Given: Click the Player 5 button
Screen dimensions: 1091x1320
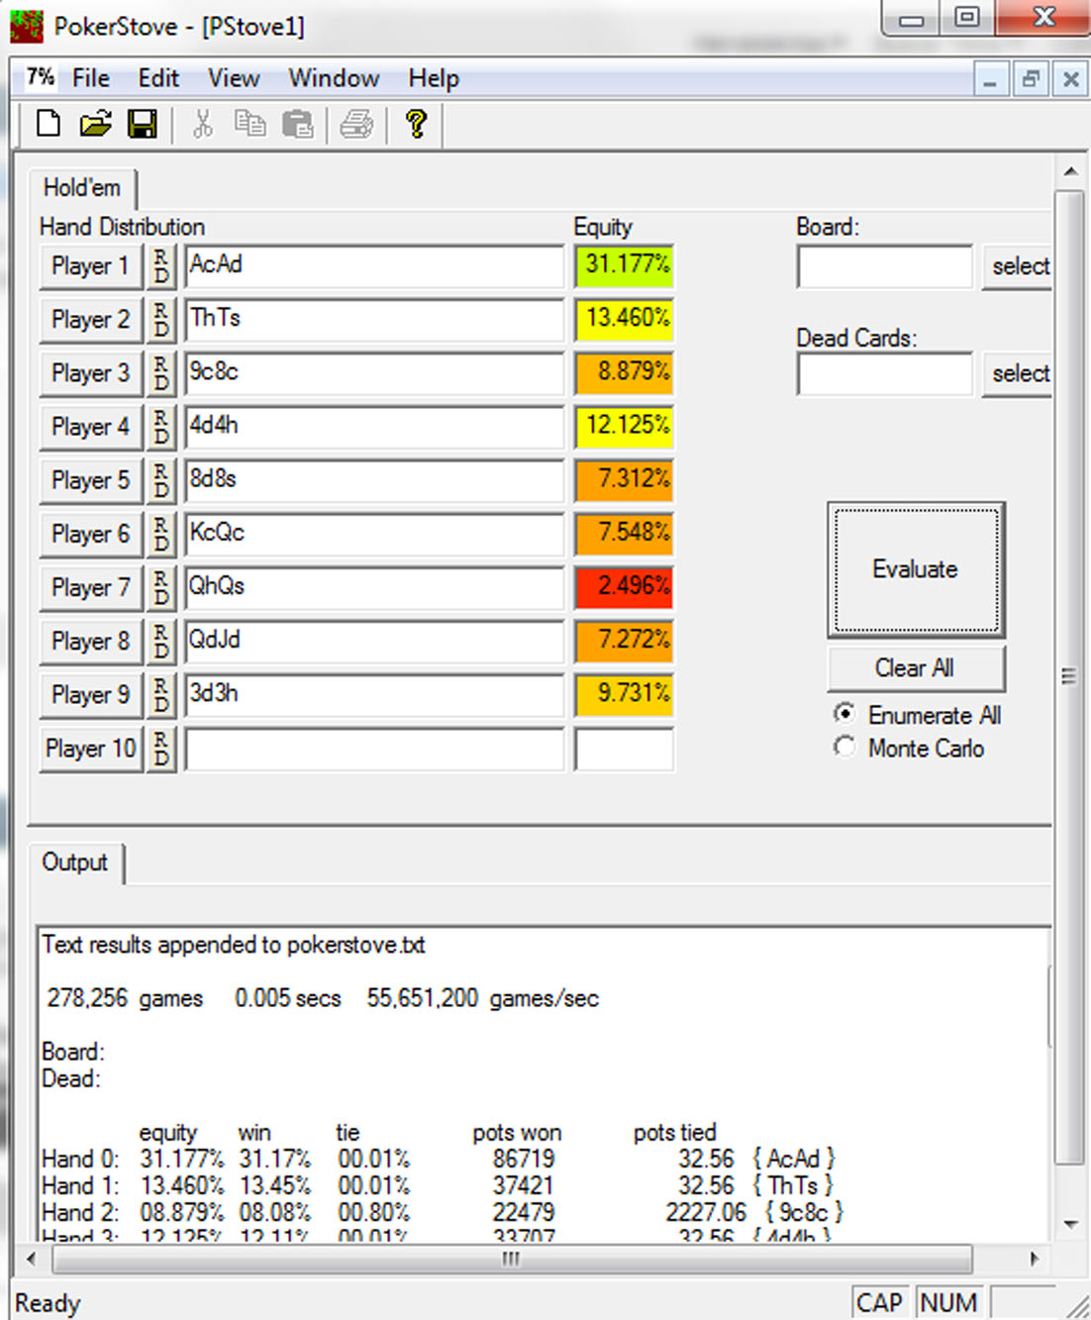Looking at the screenshot, I should (91, 480).
